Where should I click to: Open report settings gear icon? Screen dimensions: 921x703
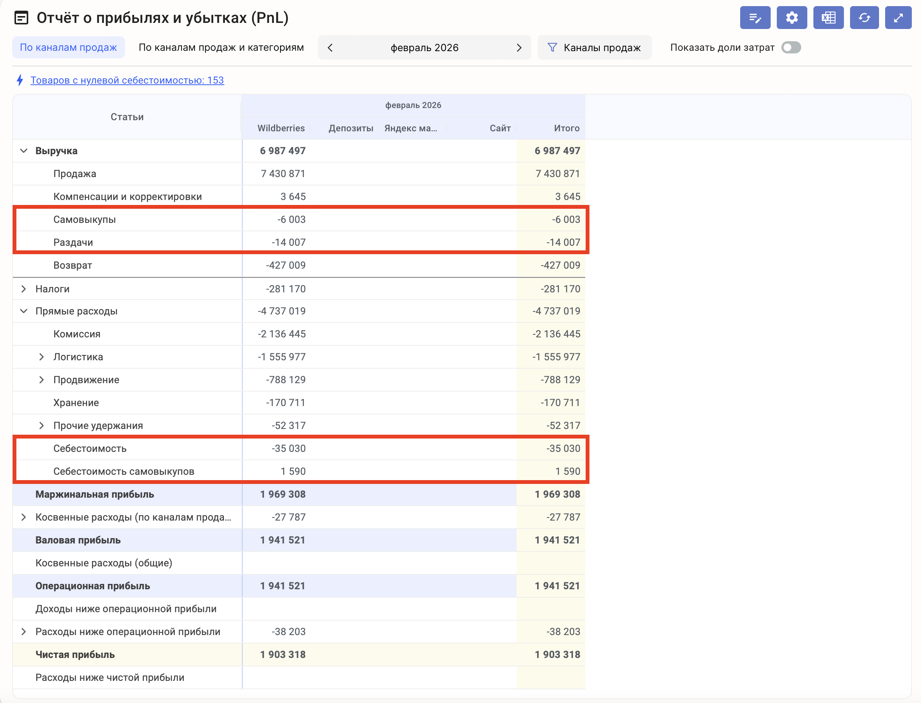pyautogui.click(x=791, y=18)
